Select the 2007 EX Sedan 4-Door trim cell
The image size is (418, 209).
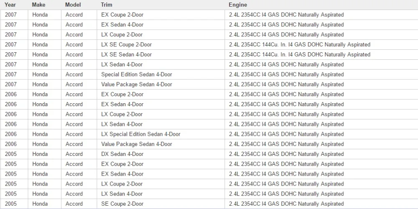[x=161, y=25]
